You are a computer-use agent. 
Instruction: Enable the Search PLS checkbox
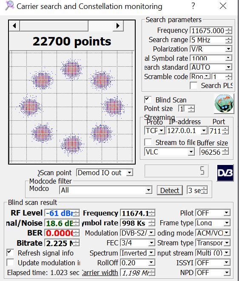193,85
